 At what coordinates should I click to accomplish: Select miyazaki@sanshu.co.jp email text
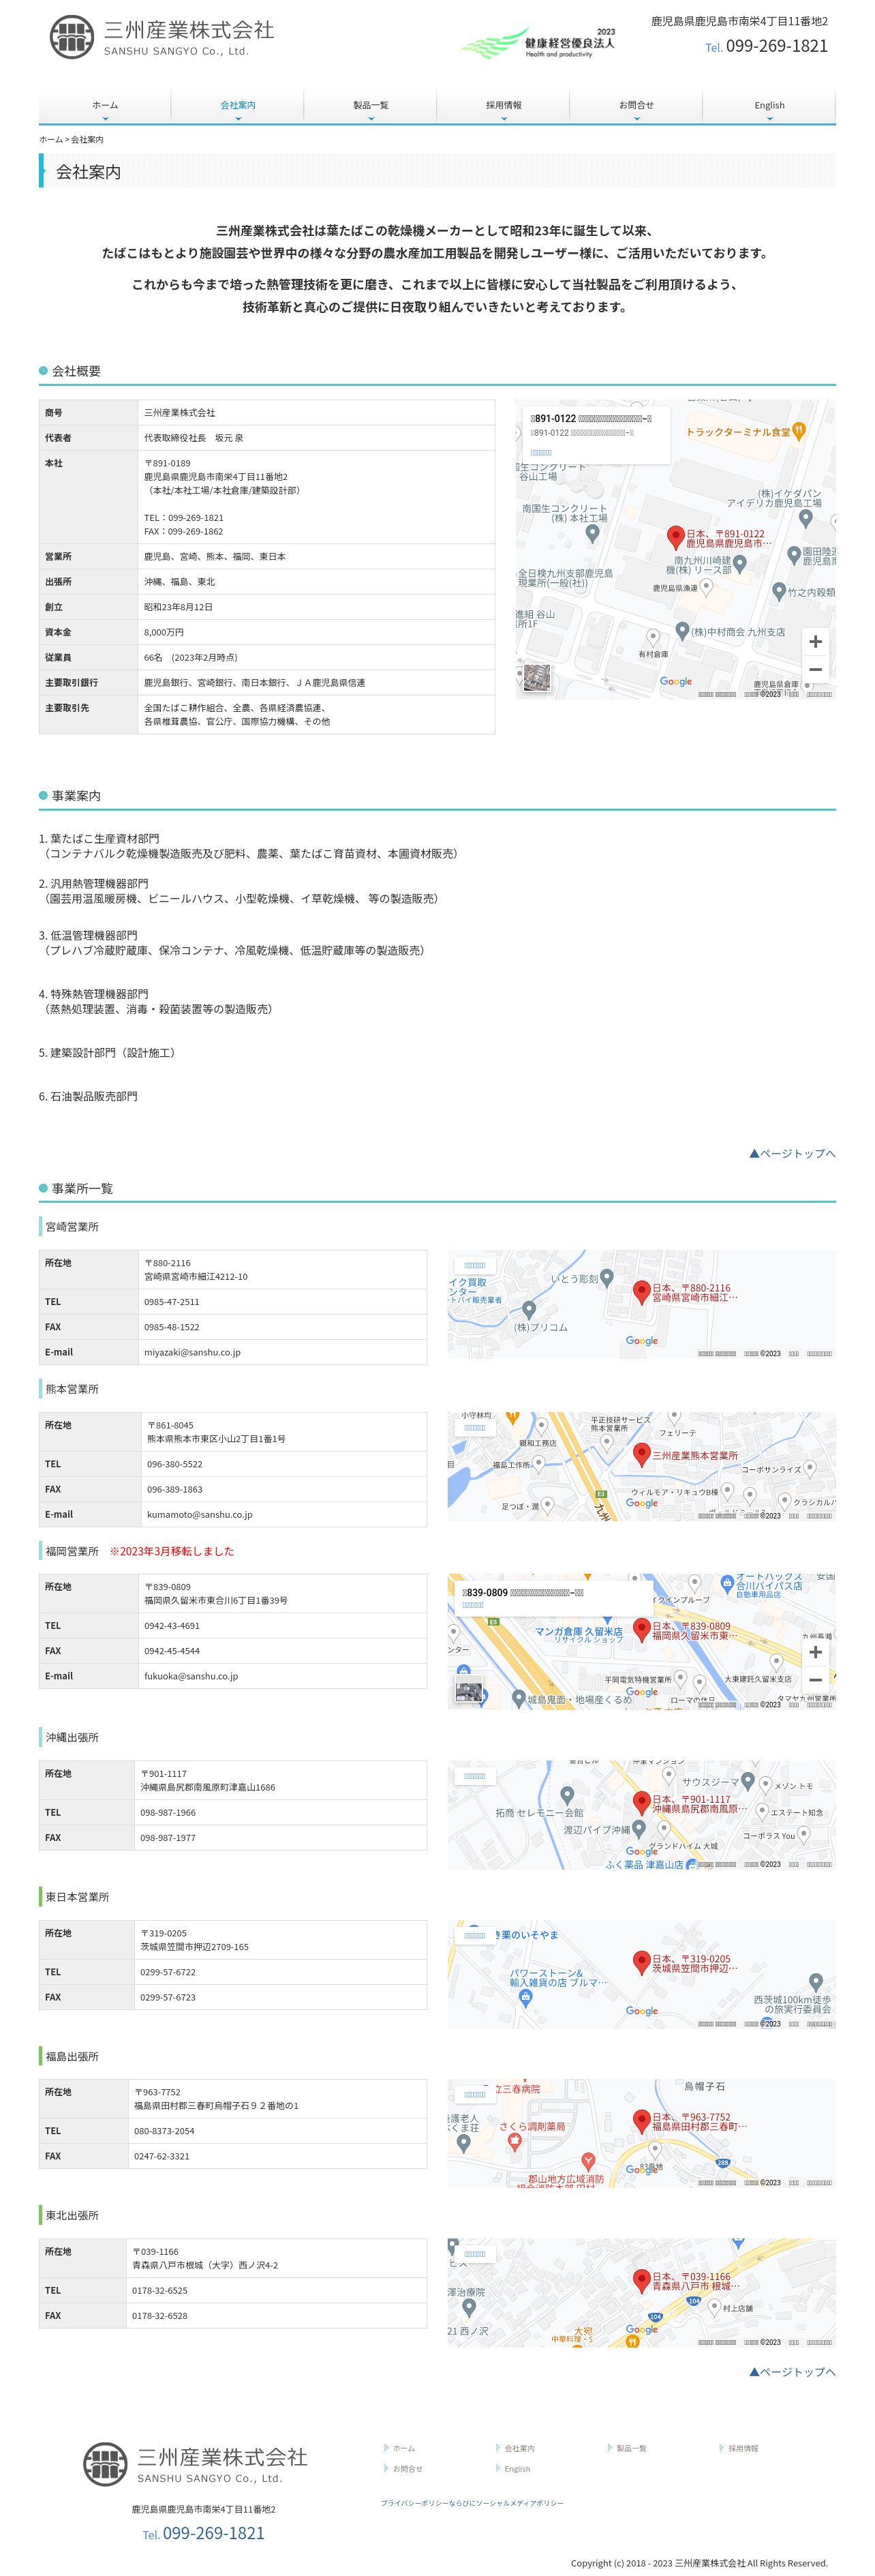(x=192, y=1352)
